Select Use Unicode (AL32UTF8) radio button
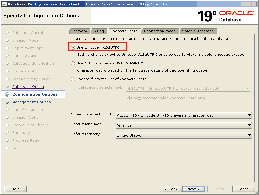 tap(73, 47)
